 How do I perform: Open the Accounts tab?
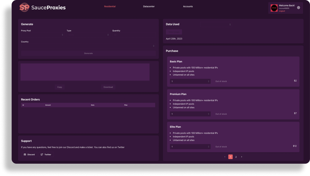(188, 6)
